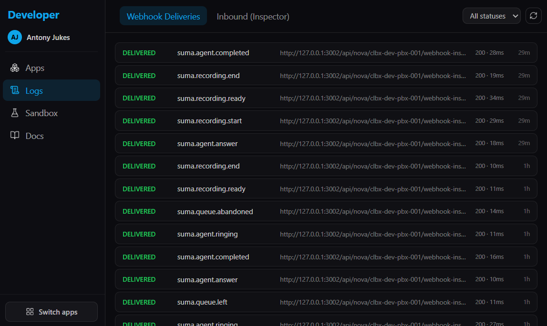Click the Switch apps button

52,312
